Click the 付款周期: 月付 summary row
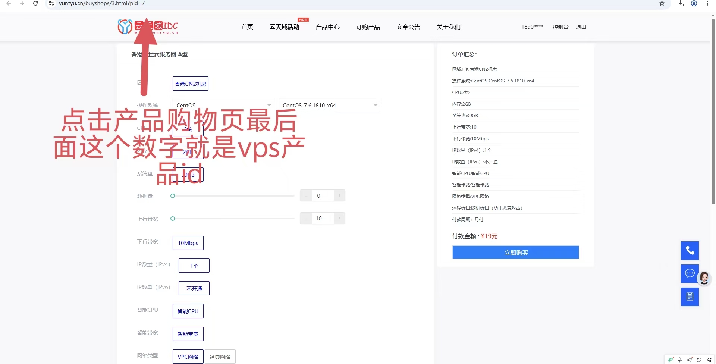This screenshot has width=716, height=364. [515, 219]
